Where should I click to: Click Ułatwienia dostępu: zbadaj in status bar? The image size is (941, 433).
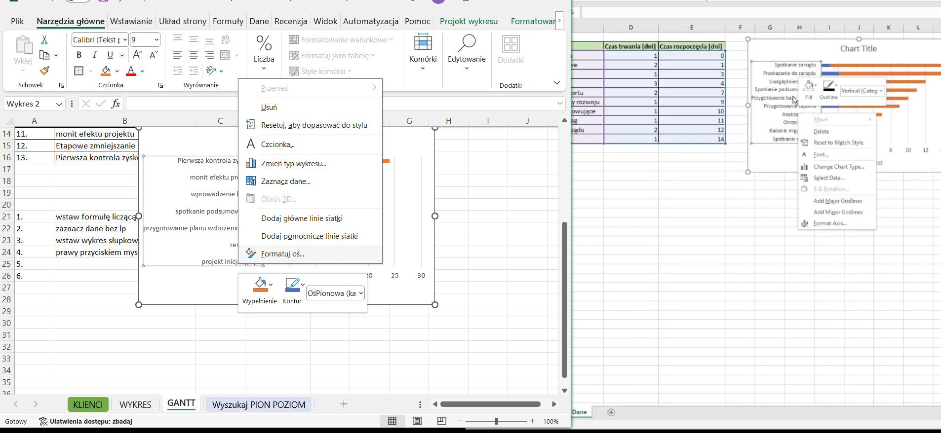pyautogui.click(x=86, y=421)
